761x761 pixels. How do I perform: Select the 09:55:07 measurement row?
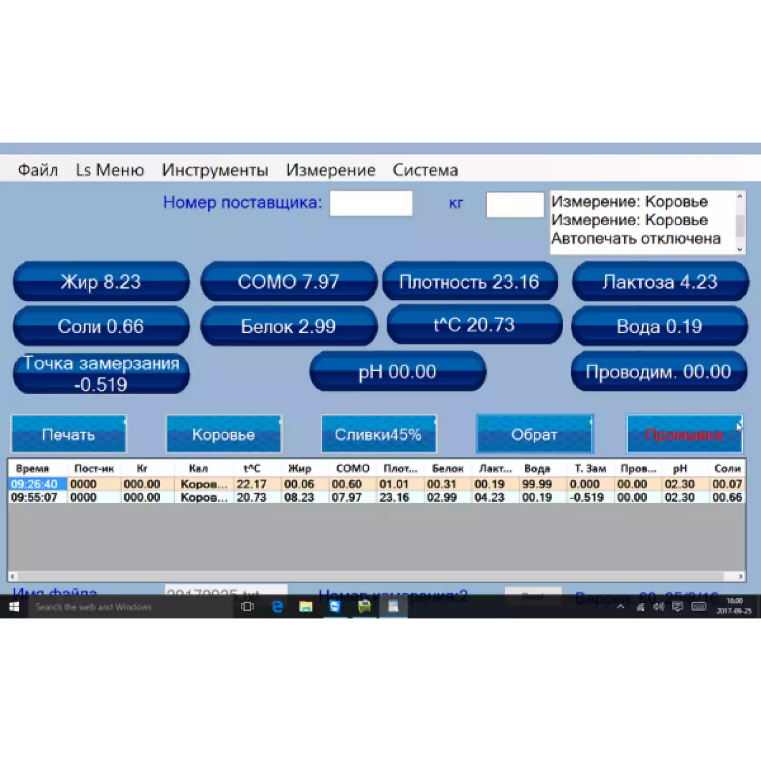pos(34,498)
